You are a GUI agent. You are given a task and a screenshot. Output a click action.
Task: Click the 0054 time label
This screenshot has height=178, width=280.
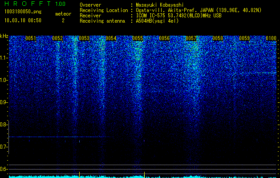pos(111,38)
